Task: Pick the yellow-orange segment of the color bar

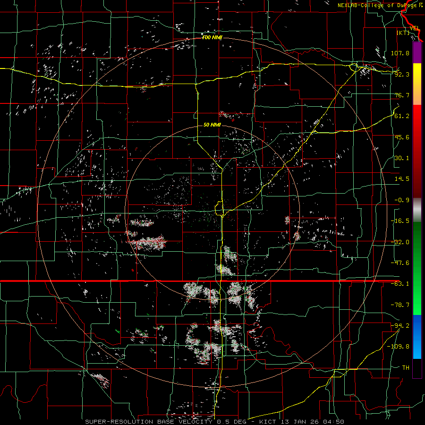Action: tap(417, 84)
